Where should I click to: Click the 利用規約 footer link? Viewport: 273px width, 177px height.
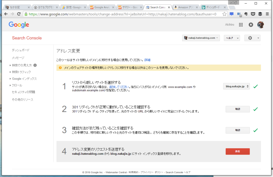(x=134, y=172)
